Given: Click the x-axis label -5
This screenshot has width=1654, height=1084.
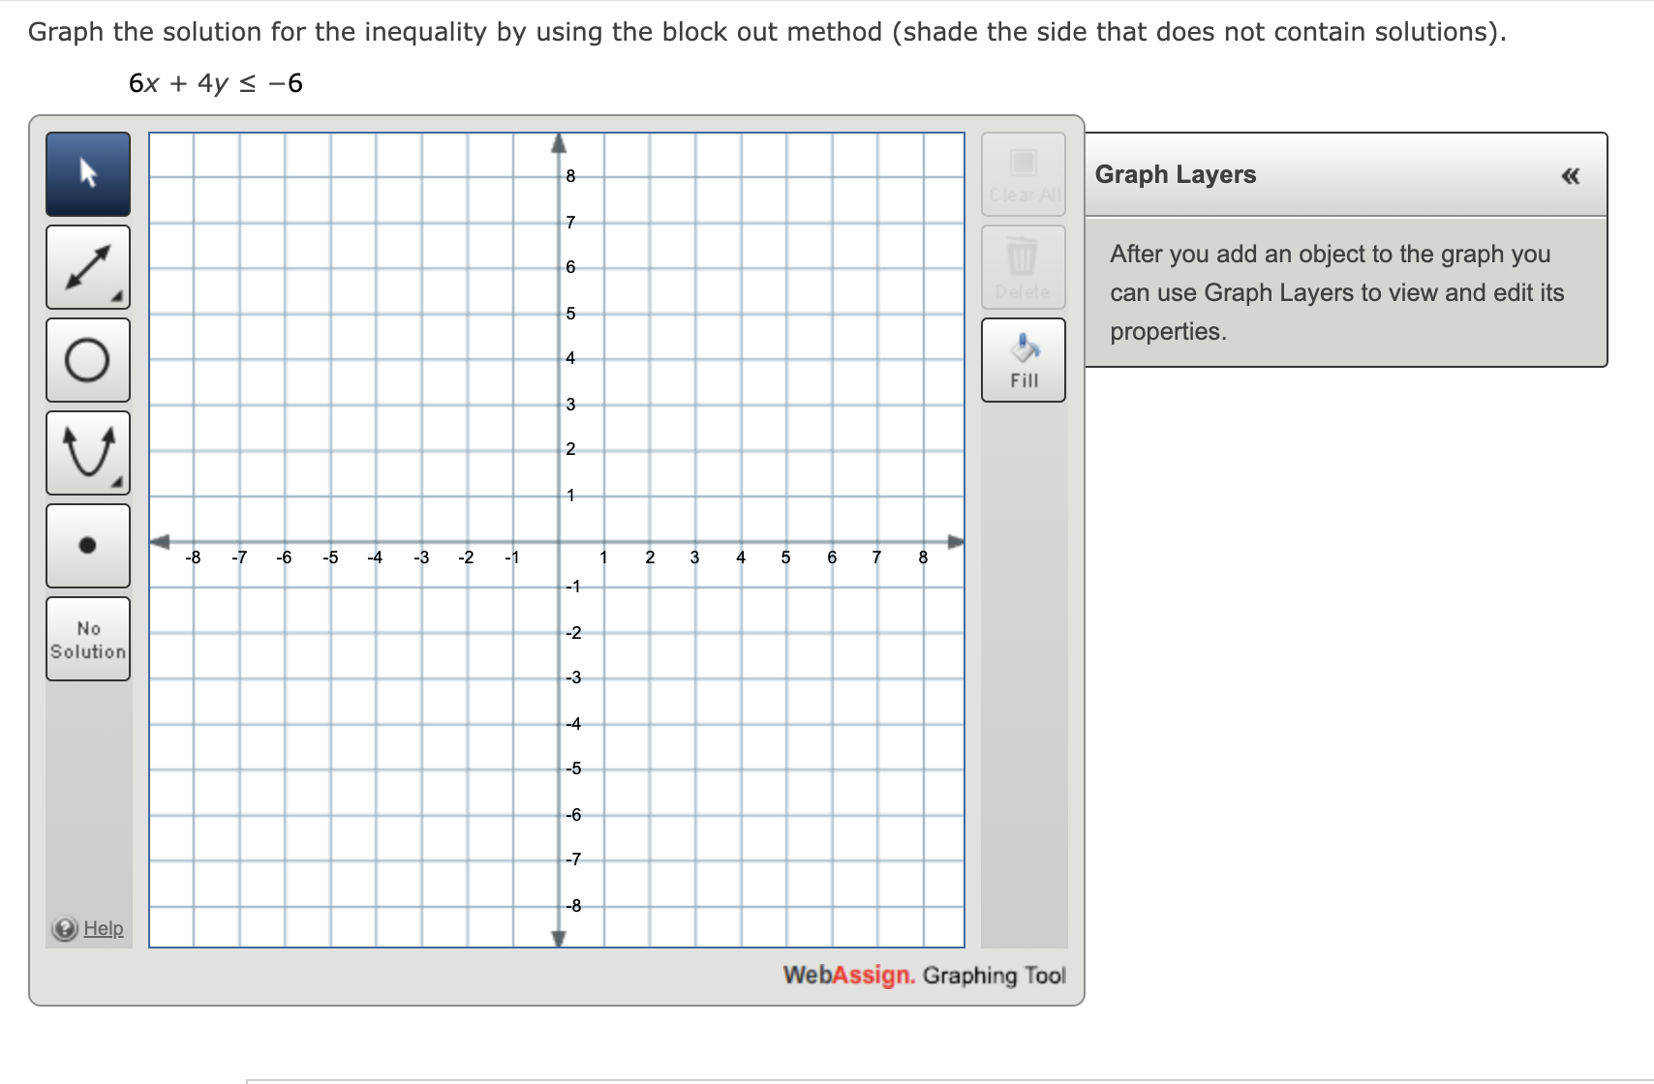Looking at the screenshot, I should pos(330,557).
